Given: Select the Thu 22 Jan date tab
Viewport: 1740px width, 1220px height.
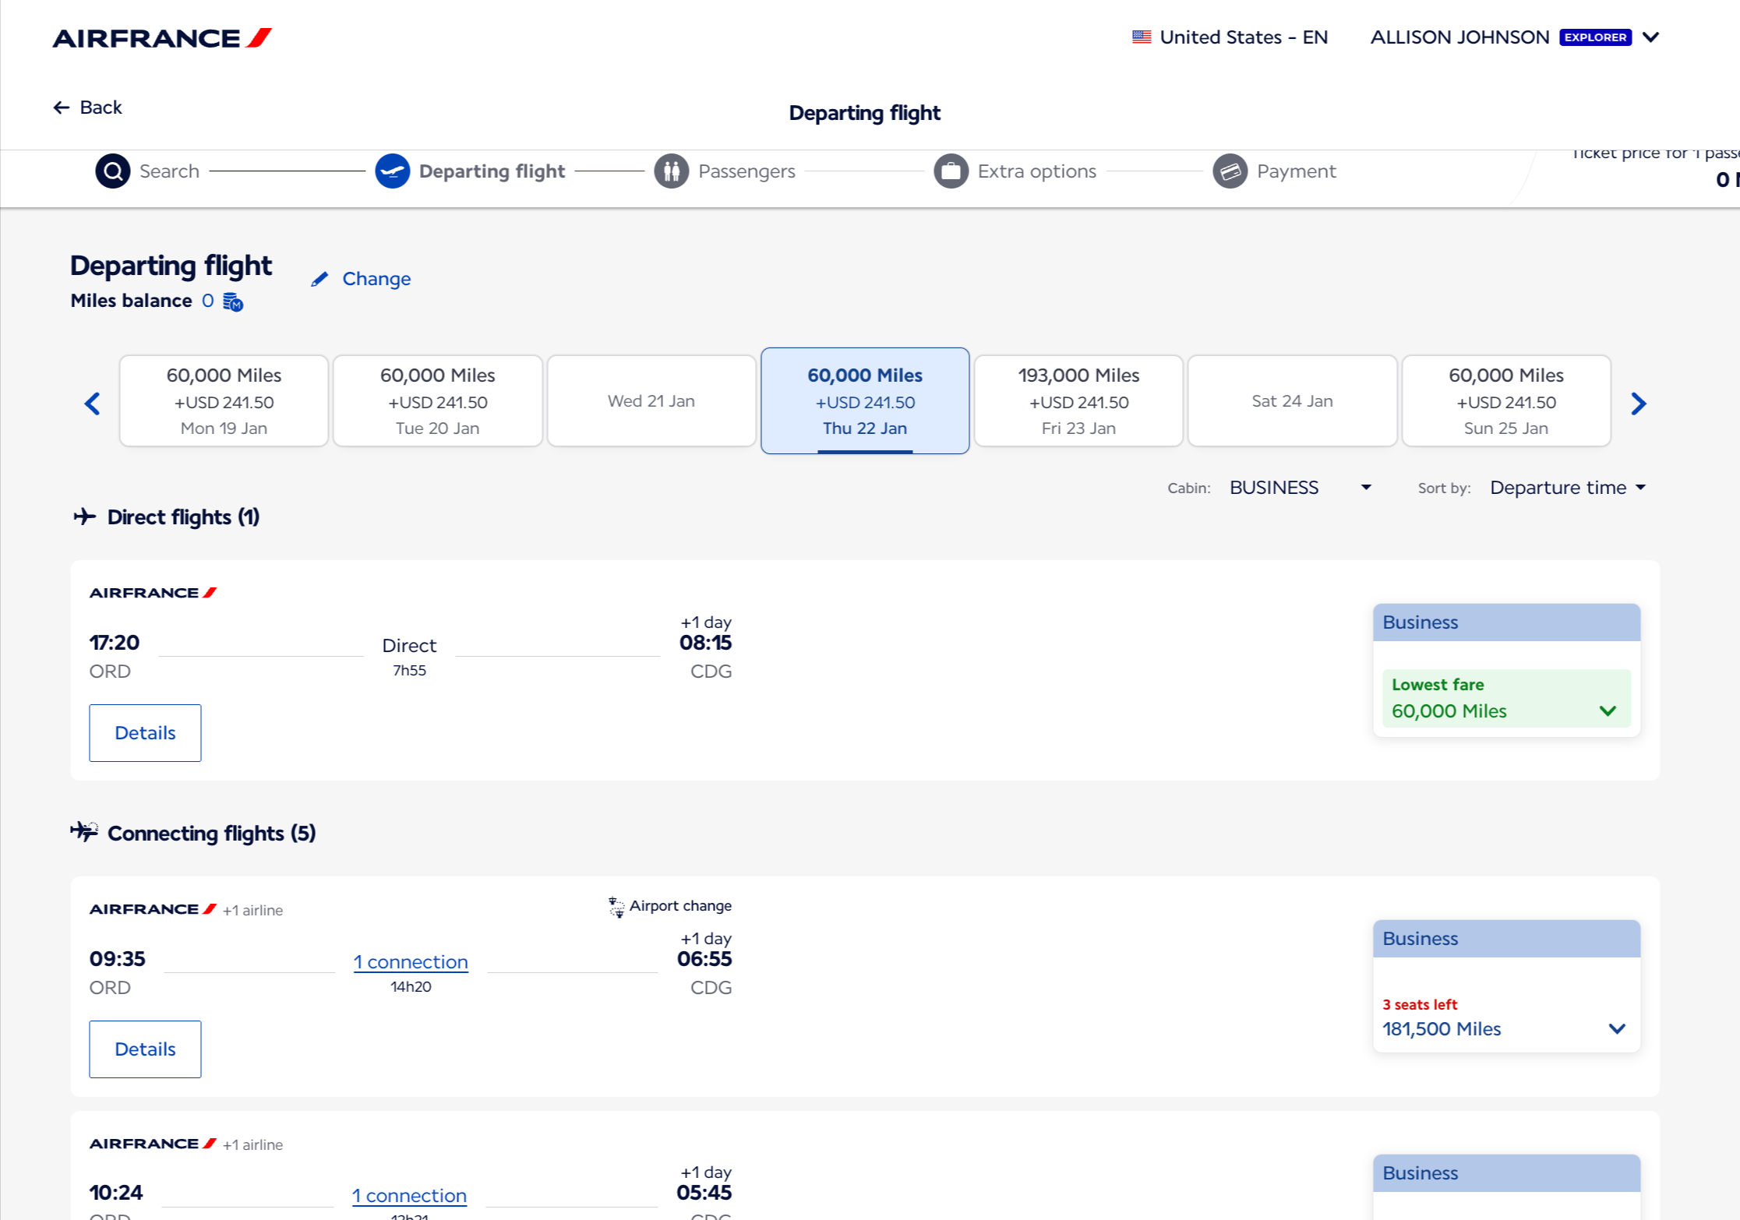Looking at the screenshot, I should click(865, 401).
